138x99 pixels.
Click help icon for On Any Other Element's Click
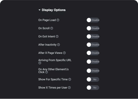point(47,72)
